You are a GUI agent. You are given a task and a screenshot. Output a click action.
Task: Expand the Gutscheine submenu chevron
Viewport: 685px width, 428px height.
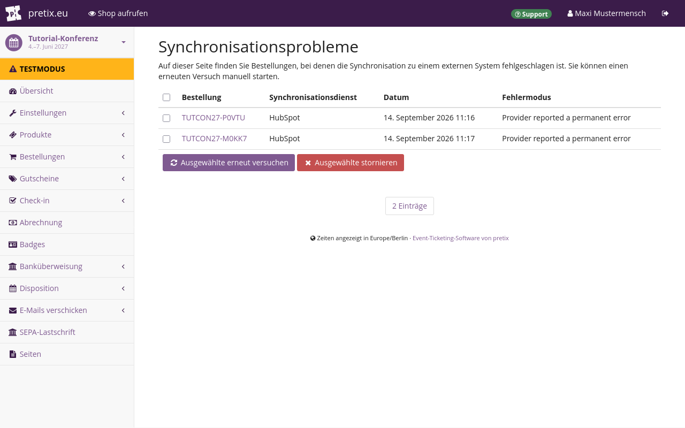123,179
